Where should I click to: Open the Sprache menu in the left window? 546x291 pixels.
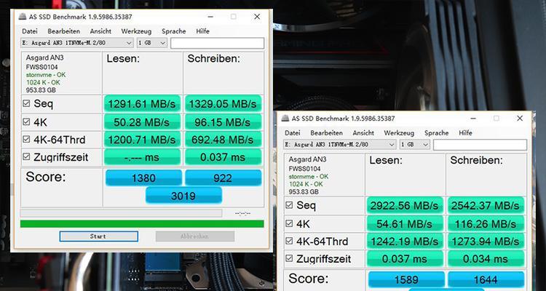(x=174, y=31)
